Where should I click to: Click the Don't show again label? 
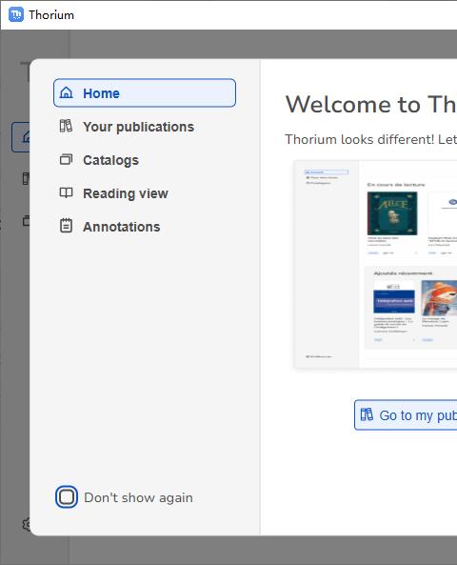138,497
